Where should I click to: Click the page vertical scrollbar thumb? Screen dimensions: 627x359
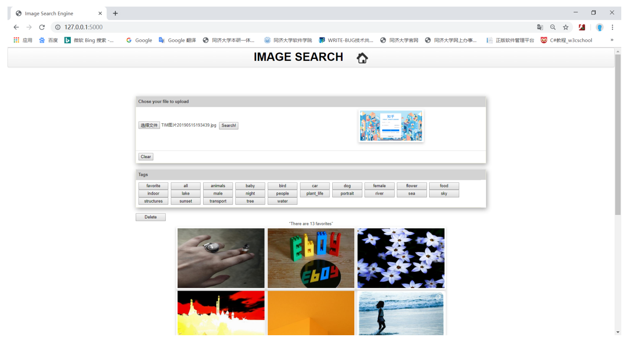pos(617,134)
